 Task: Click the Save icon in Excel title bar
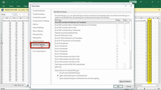[x=4, y=2]
